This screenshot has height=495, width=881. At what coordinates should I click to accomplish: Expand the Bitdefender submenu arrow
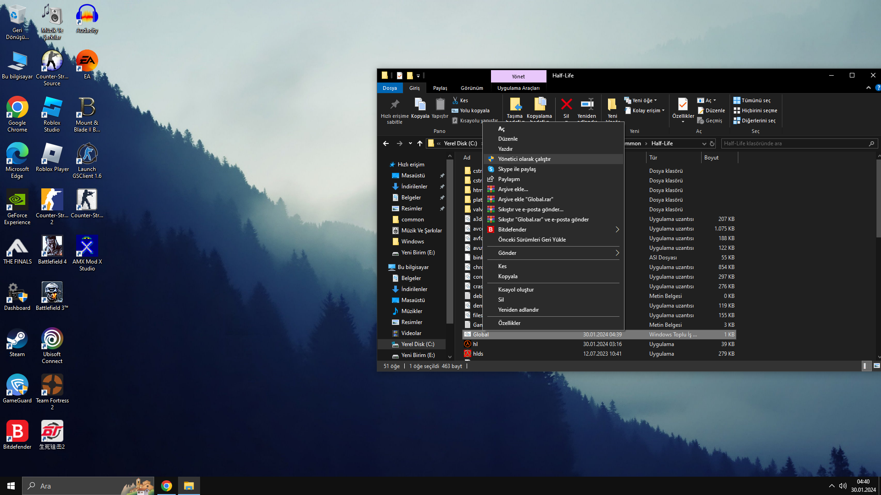pyautogui.click(x=617, y=230)
